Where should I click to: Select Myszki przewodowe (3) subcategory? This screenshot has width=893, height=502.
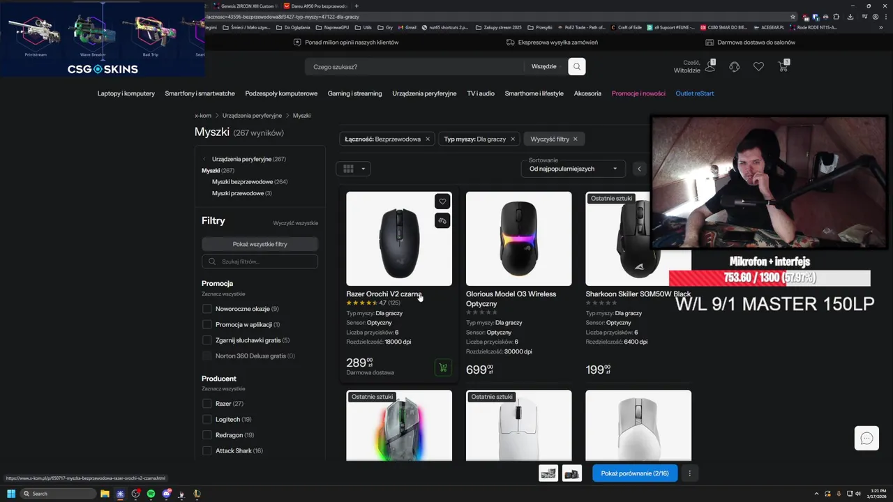click(x=242, y=193)
